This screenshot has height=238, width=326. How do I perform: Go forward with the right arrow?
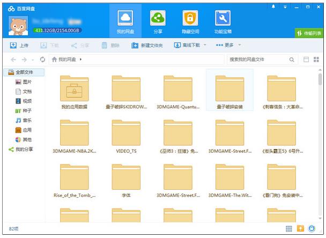tap(24, 59)
